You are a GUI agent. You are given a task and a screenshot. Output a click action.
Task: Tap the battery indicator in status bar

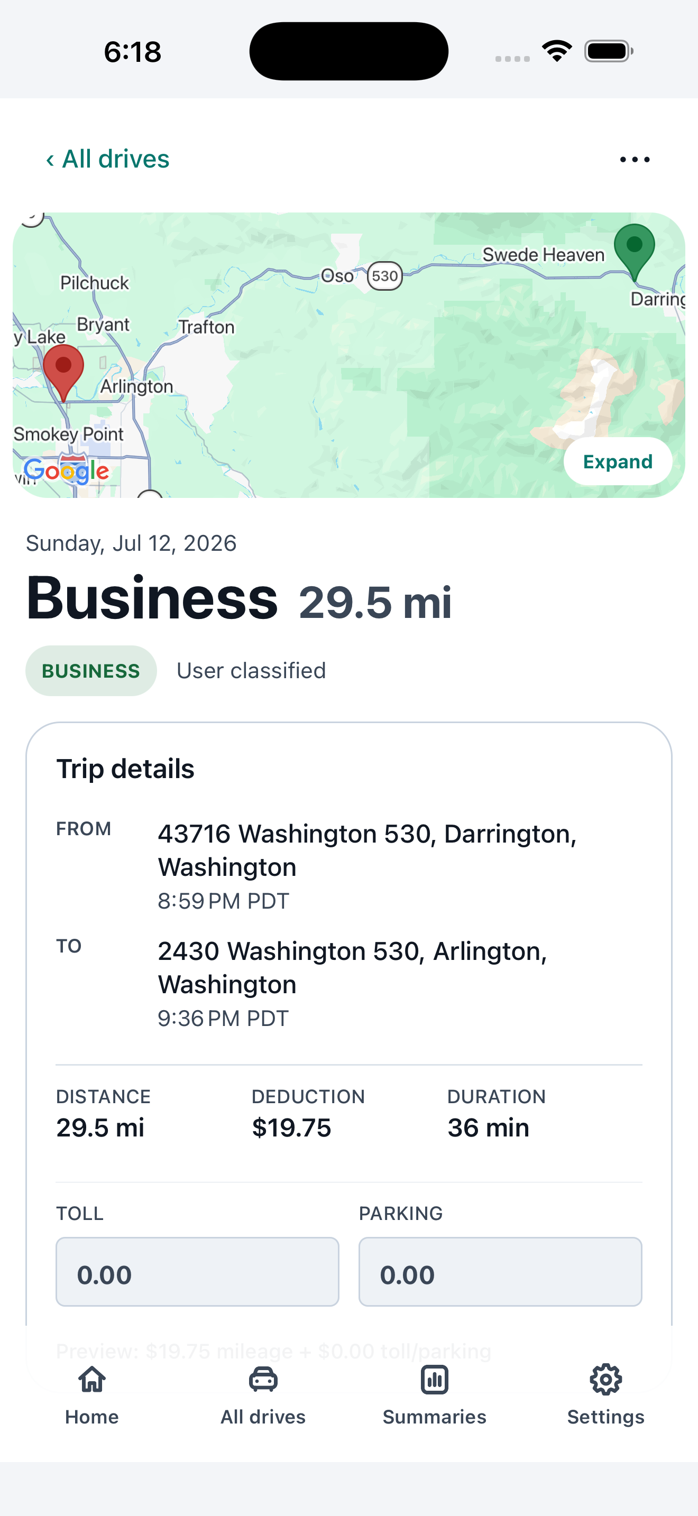[609, 51]
